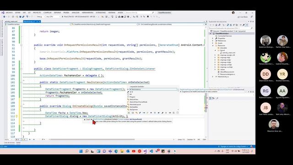Collapse the Resources folder in Solution Explorer
Viewport: 293px width, 165px height.
(212, 45)
